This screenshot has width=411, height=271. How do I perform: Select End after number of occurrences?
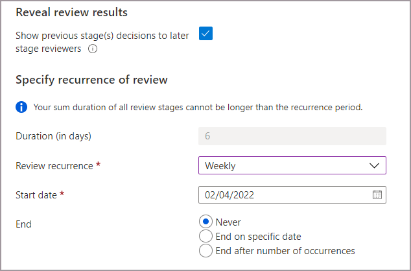click(205, 251)
